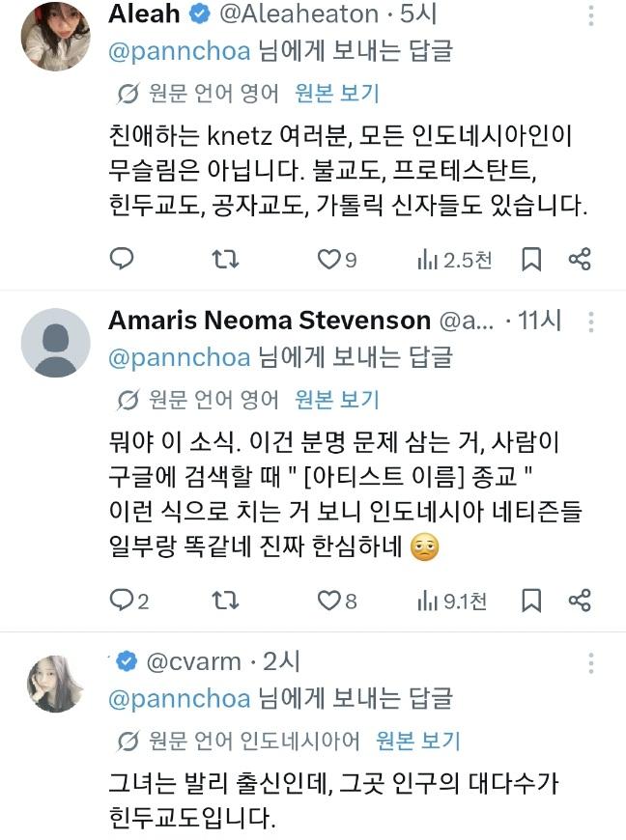Viewport: 626px width, 840px height.
Task: Open Aleah's profile picture
Action: coord(55,37)
